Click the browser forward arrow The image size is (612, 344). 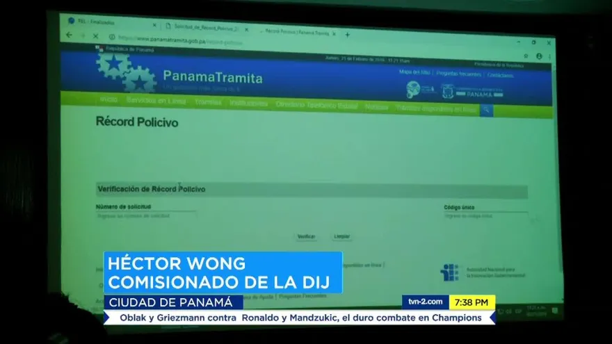[x=83, y=35]
